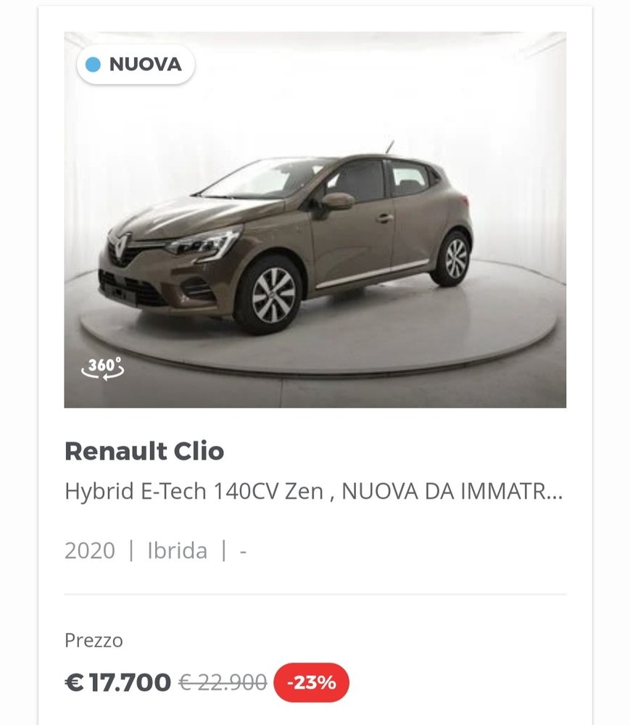Viewport: 630px width, 725px height.
Task: Select the € 17.700 current price
Action: 118,682
